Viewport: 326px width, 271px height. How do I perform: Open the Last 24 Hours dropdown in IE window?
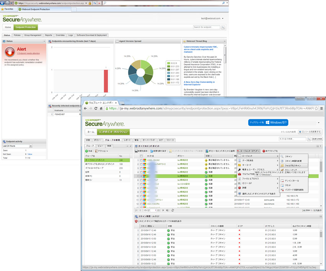(x=31, y=146)
